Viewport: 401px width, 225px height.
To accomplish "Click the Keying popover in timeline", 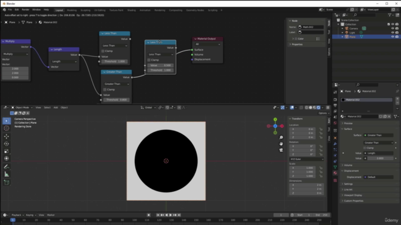I will point(31,215).
